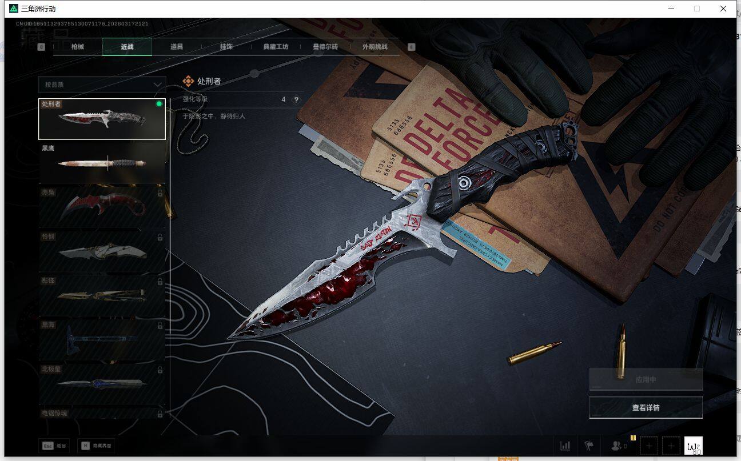Open the statistics bar chart icon
Image resolution: width=741 pixels, height=461 pixels.
pos(565,446)
